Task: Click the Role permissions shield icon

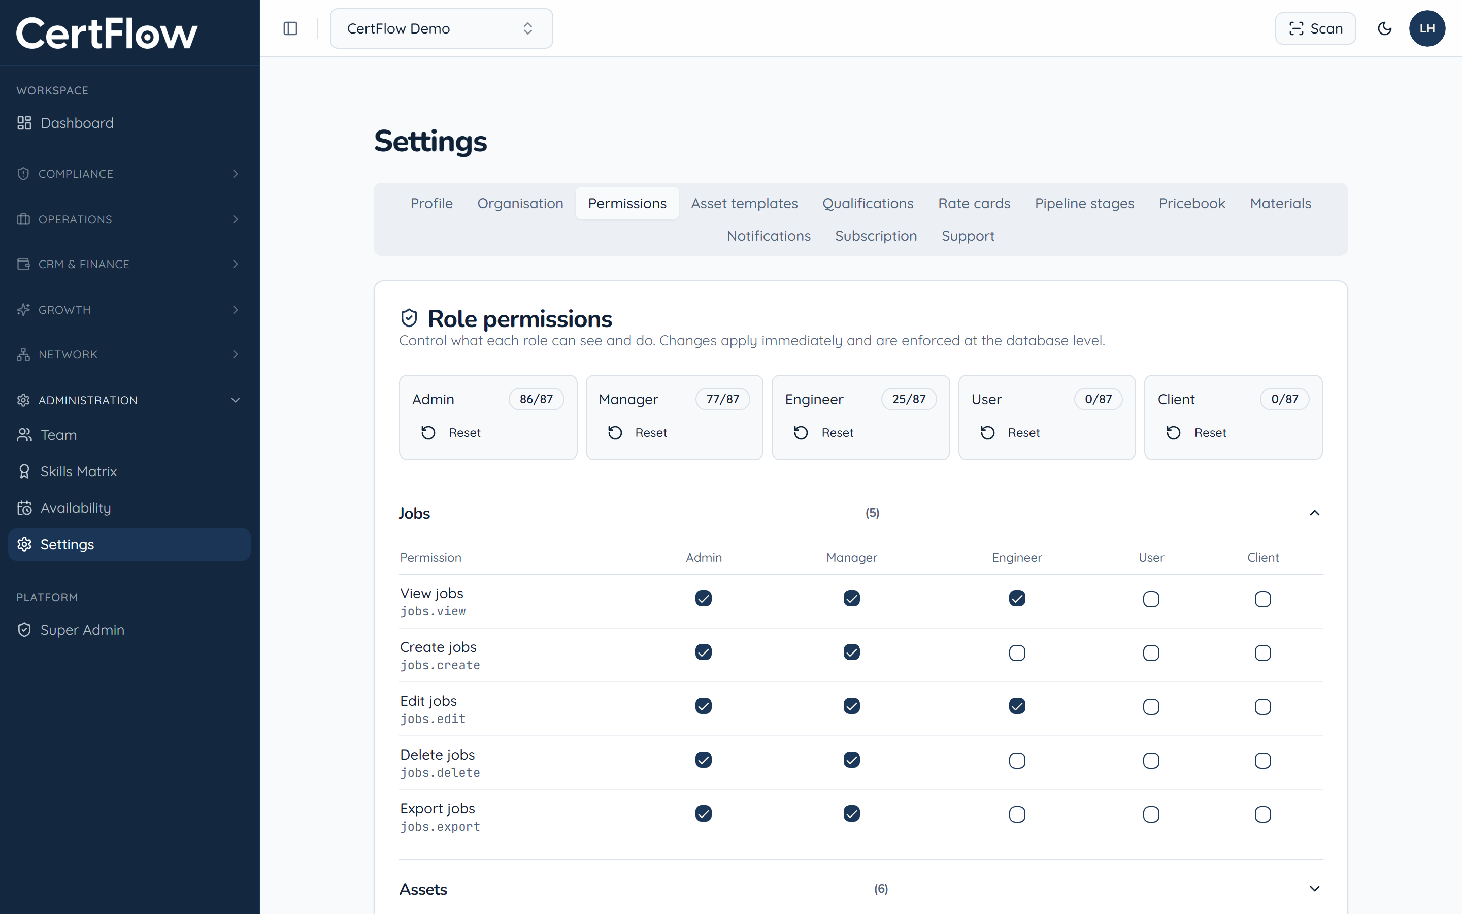Action: click(x=409, y=318)
